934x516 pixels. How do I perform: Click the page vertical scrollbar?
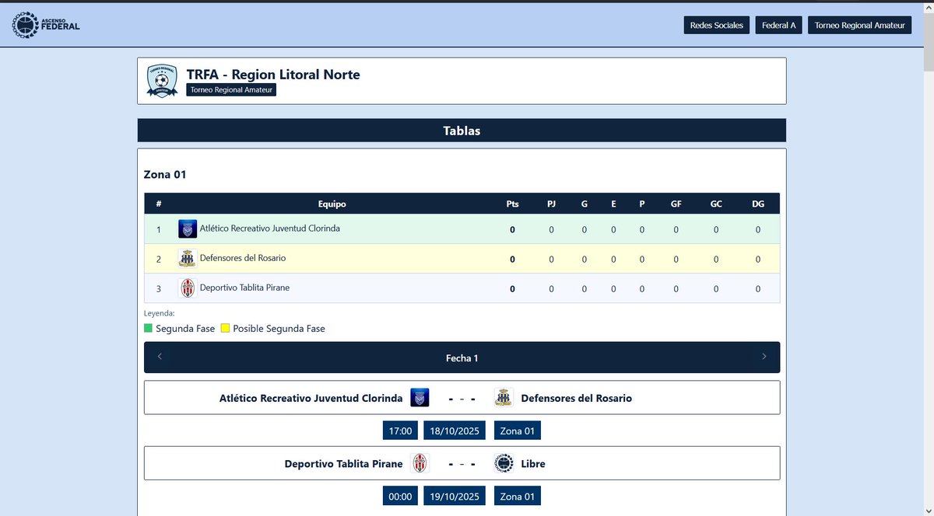coord(929,256)
